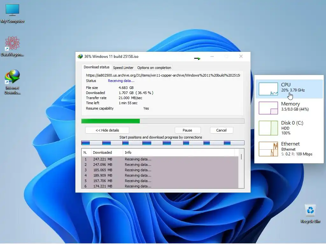This screenshot has width=326, height=244.
Task: Click the connections progress segment bar
Action: pyautogui.click(x=163, y=143)
